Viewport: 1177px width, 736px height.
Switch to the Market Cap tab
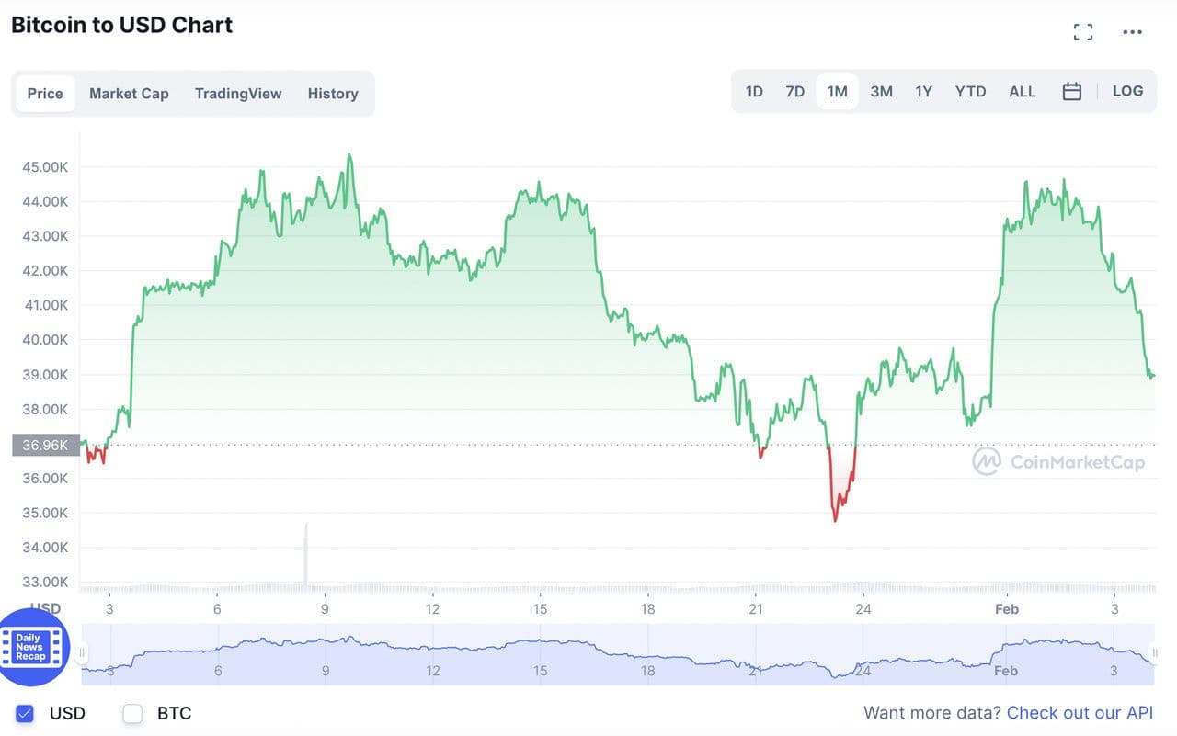click(x=129, y=94)
